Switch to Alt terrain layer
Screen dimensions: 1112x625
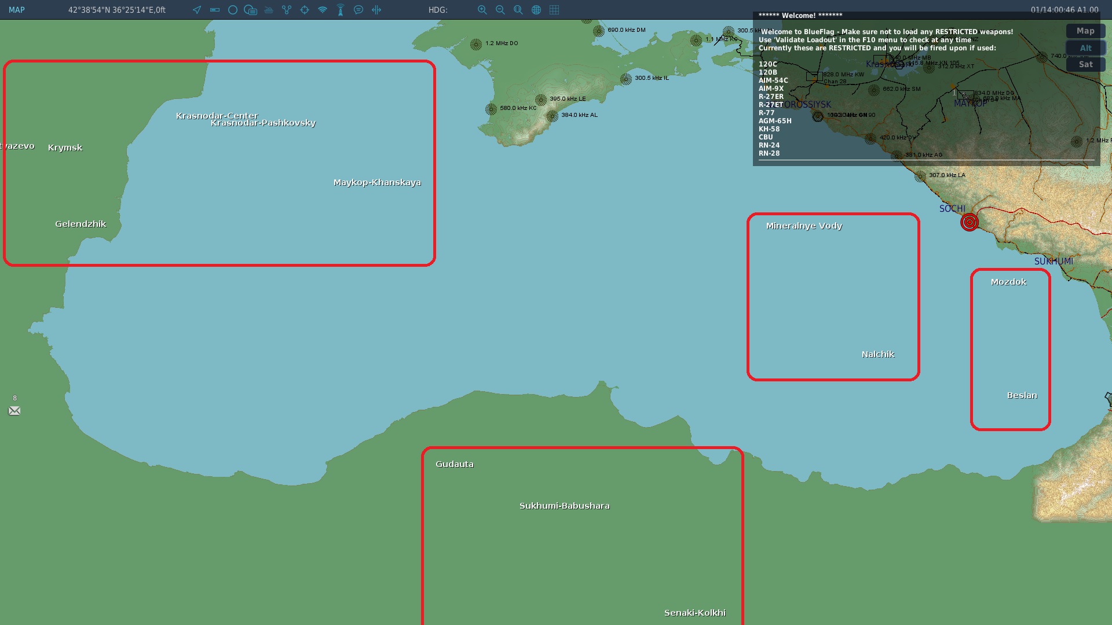pyautogui.click(x=1085, y=48)
